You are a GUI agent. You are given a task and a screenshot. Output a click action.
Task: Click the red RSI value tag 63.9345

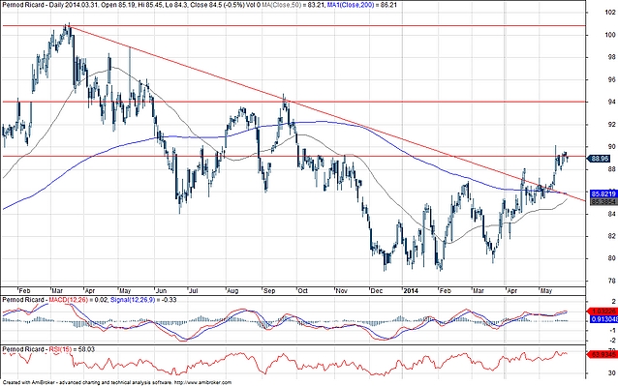[602, 354]
